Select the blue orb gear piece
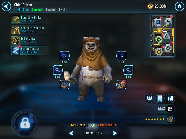 coord(64,84)
